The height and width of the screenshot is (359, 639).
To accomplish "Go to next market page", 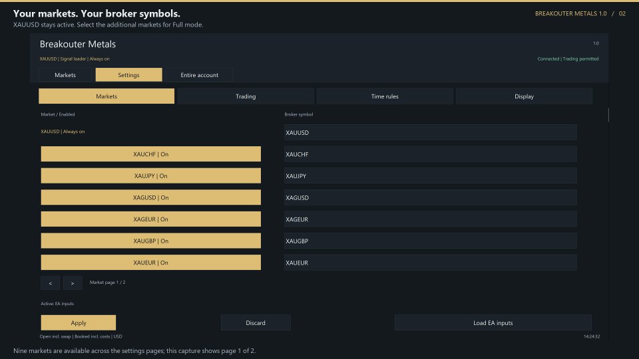I will pyautogui.click(x=73, y=283).
